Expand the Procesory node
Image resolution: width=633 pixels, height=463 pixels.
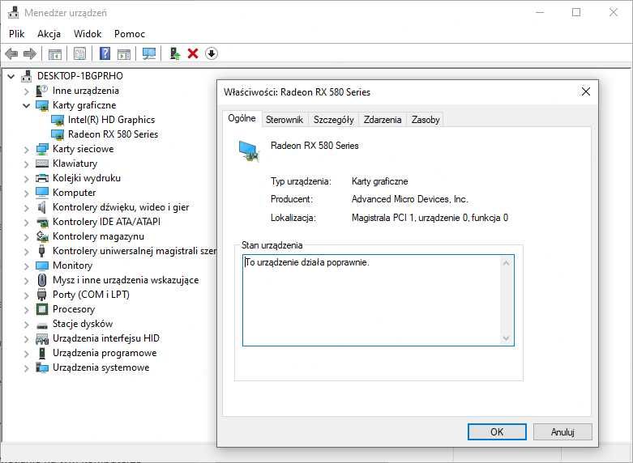[26, 310]
